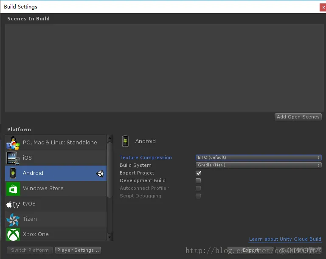
Task: Click the Add Open Scenes button
Action: click(298, 117)
